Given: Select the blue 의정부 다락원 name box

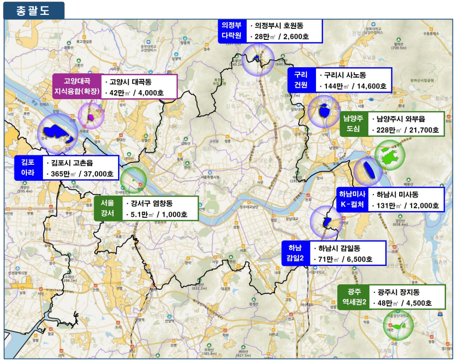Looking at the screenshot, I should point(232,31).
